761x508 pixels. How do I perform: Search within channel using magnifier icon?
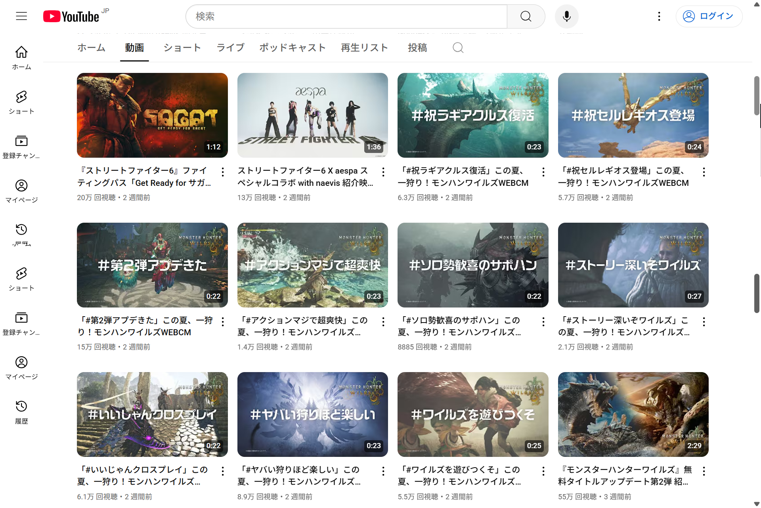click(458, 48)
